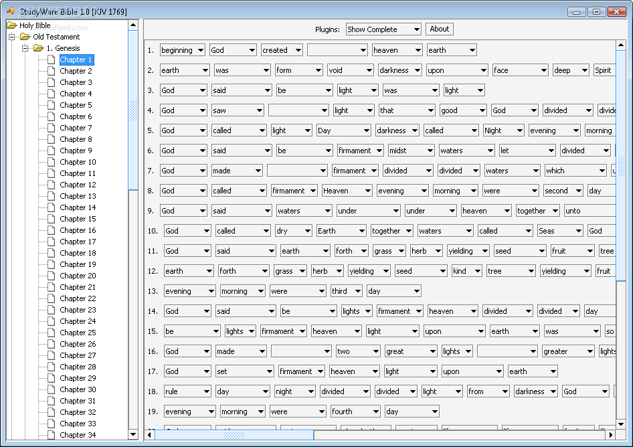Select Chapter 10 in the tree

(78, 162)
